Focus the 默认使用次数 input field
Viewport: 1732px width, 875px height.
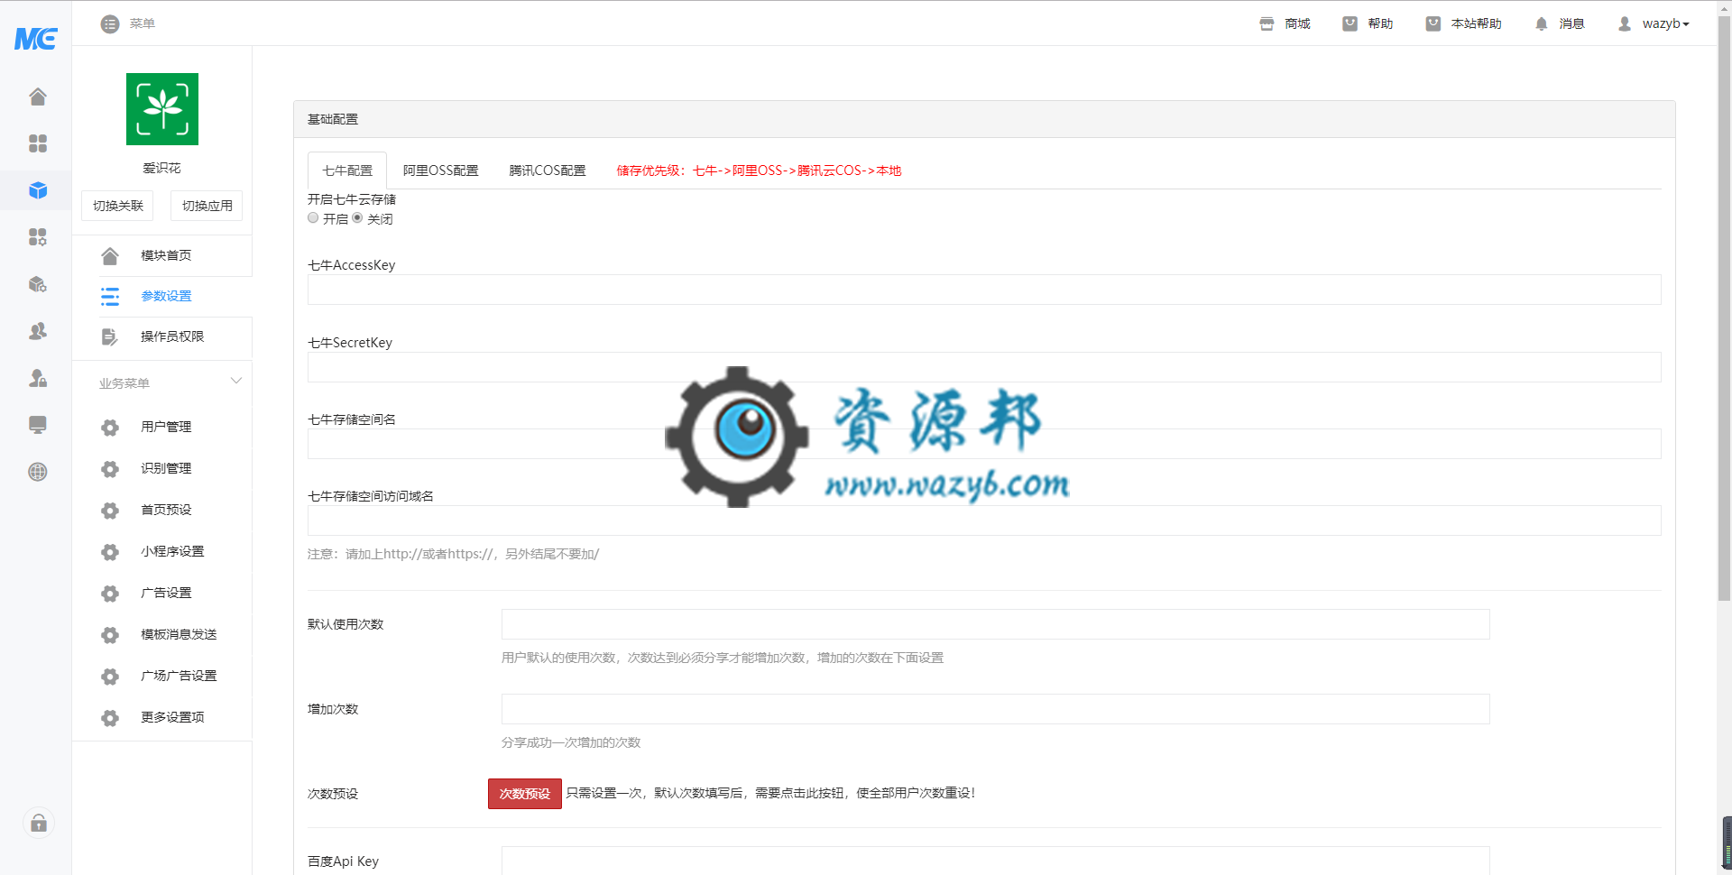[x=995, y=624]
